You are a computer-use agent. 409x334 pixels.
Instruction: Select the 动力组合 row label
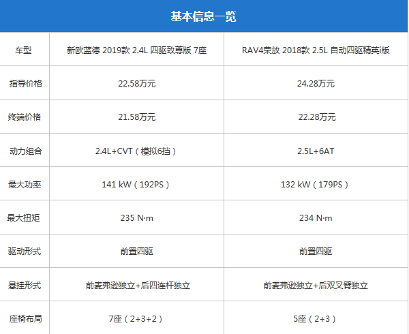26,151
